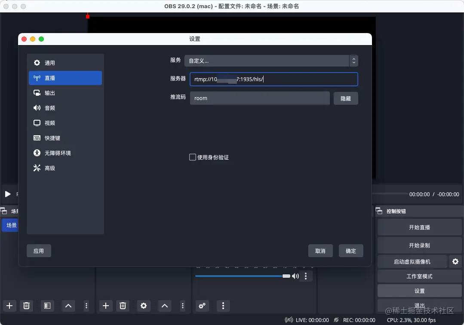Click the 取消 cancel button
The image size is (464, 325).
[x=320, y=251]
